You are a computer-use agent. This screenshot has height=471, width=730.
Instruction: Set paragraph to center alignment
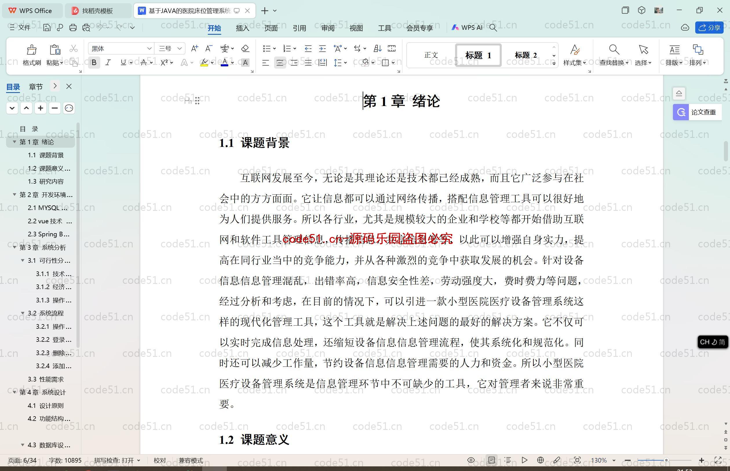(280, 63)
